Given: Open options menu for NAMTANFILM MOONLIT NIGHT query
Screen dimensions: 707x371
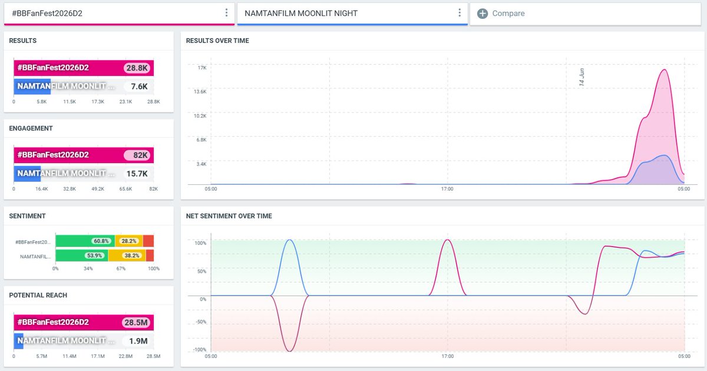Looking at the screenshot, I should [x=460, y=13].
